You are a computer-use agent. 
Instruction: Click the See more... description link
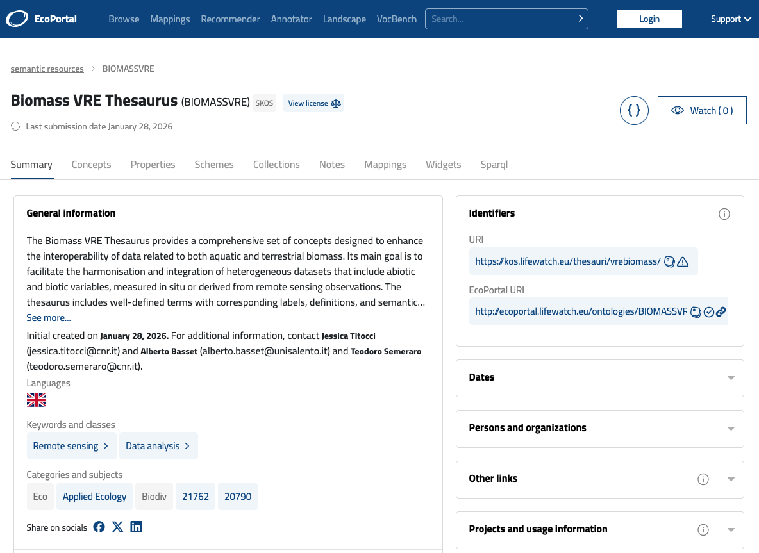click(x=49, y=318)
